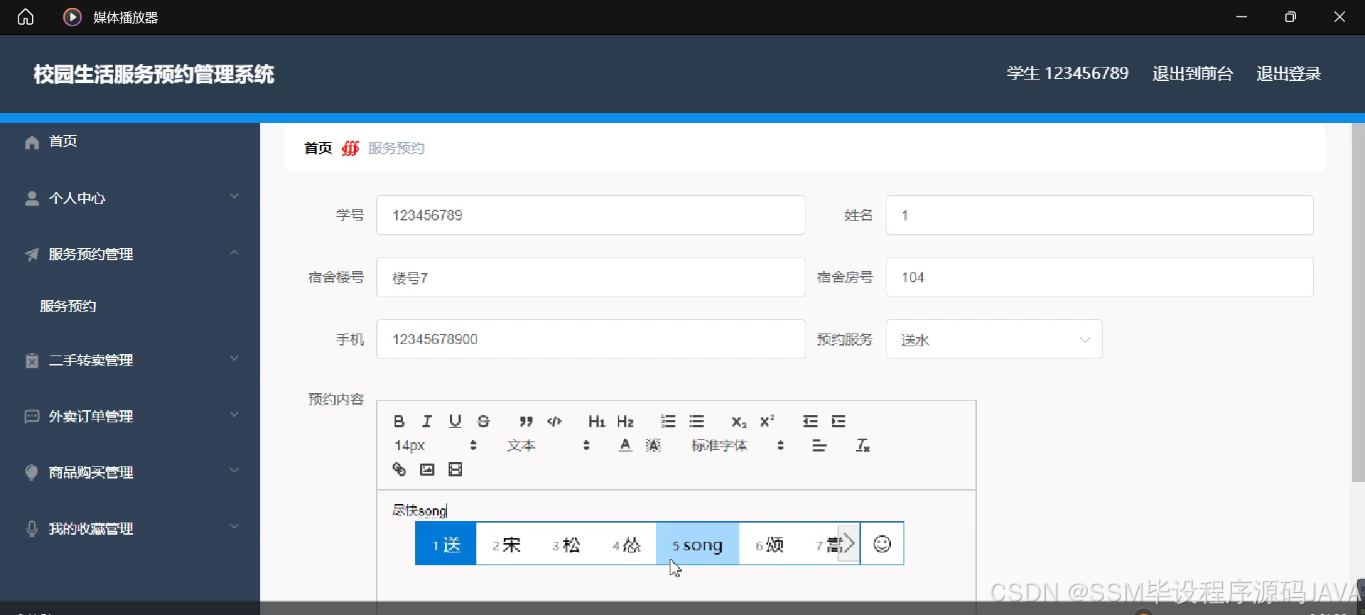The height and width of the screenshot is (615, 1365).
Task: Decrease indent with the outdent icon
Action: pos(810,422)
